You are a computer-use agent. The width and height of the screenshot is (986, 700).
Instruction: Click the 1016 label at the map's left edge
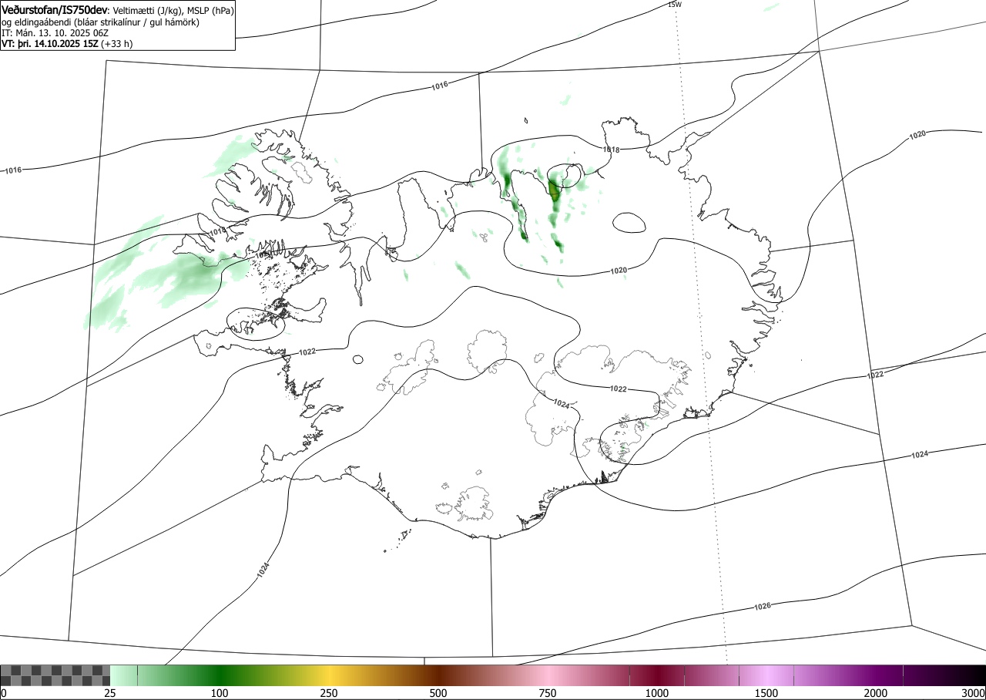coord(13,170)
